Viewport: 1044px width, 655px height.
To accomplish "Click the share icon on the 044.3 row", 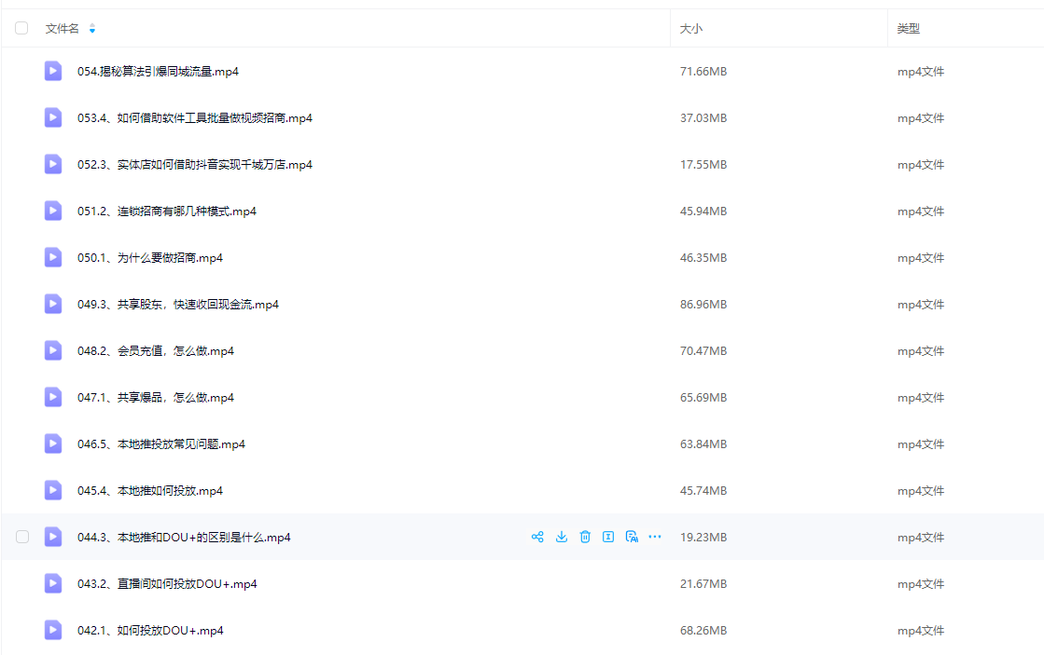I will pyautogui.click(x=537, y=537).
